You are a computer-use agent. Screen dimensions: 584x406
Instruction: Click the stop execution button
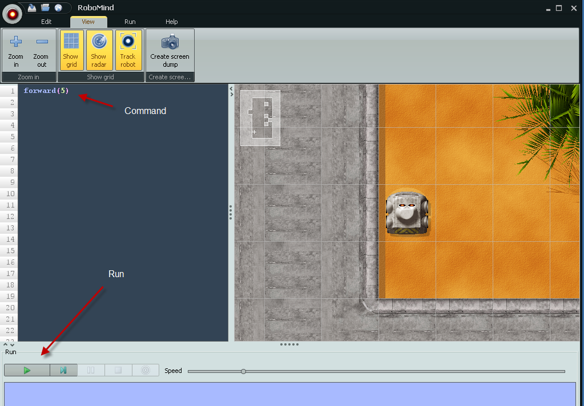point(118,370)
